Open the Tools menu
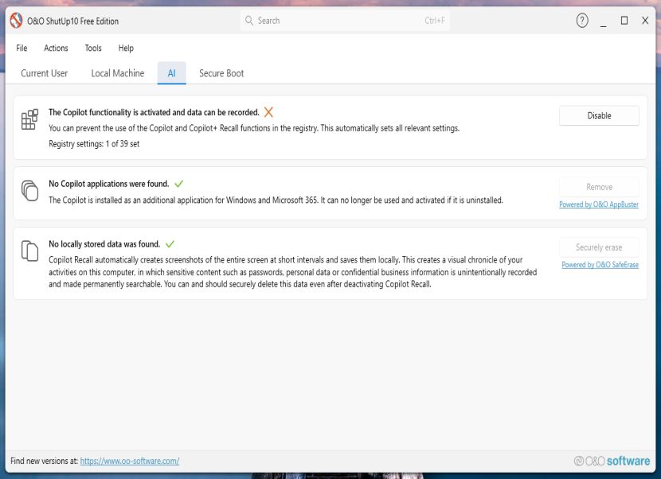 click(x=93, y=48)
